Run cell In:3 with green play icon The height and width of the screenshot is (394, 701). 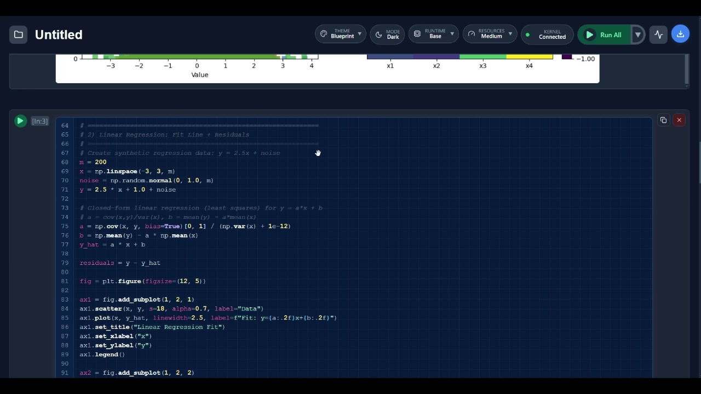(20, 121)
